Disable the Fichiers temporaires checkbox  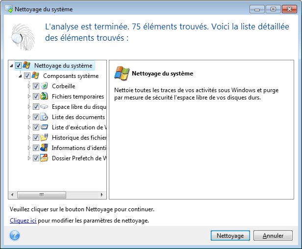[36, 97]
